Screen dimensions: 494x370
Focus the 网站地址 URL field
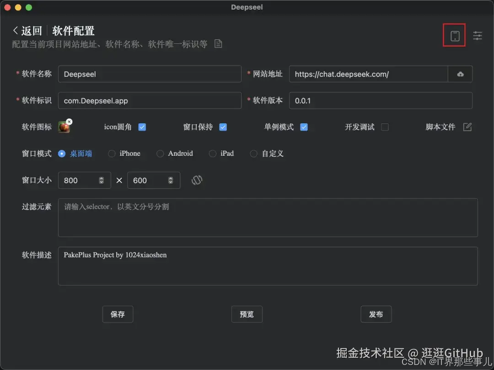(369, 74)
